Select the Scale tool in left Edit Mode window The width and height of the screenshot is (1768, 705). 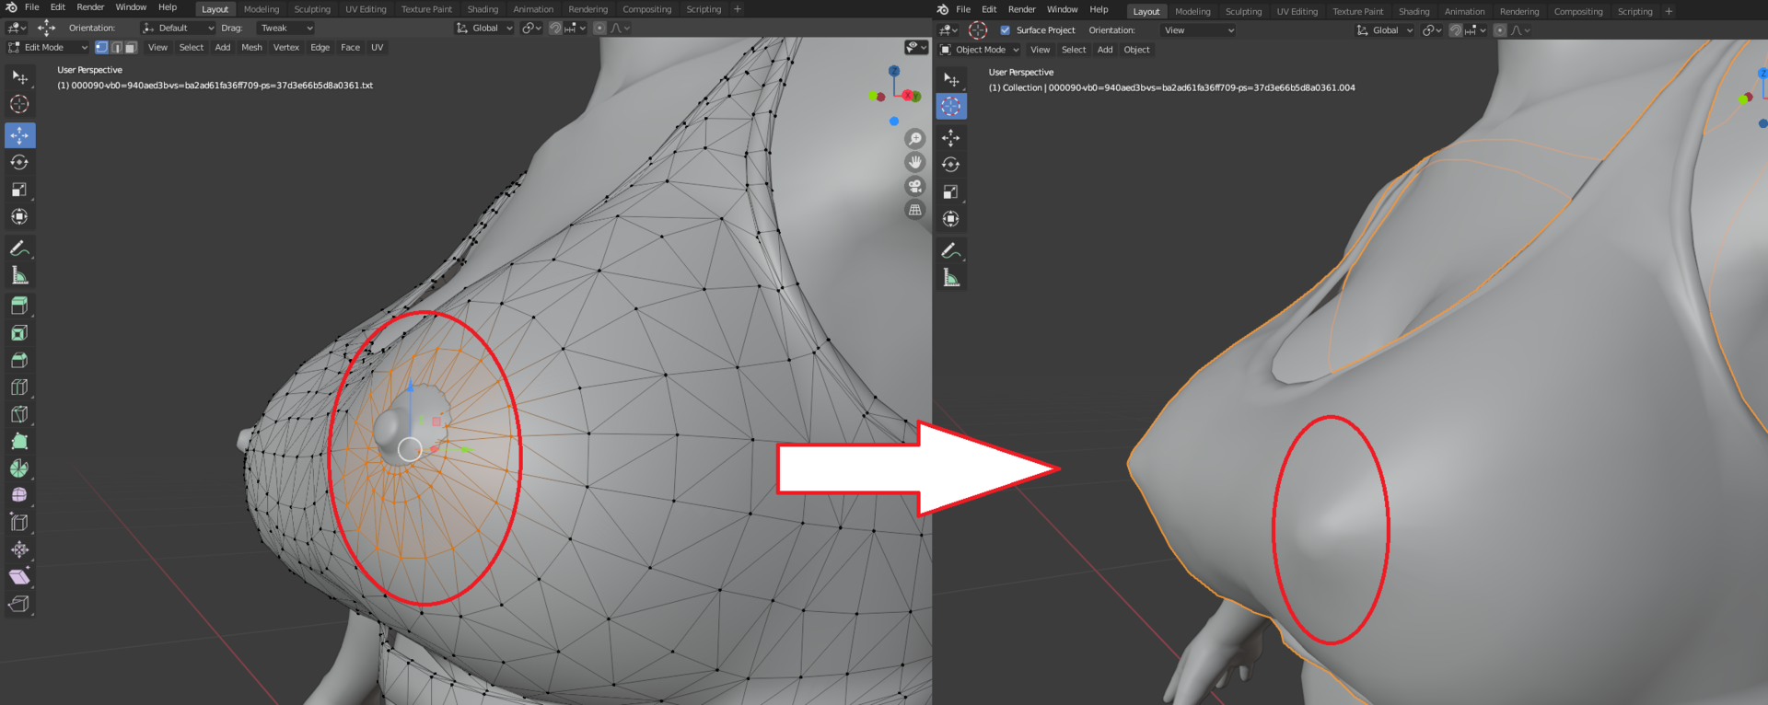[19, 190]
